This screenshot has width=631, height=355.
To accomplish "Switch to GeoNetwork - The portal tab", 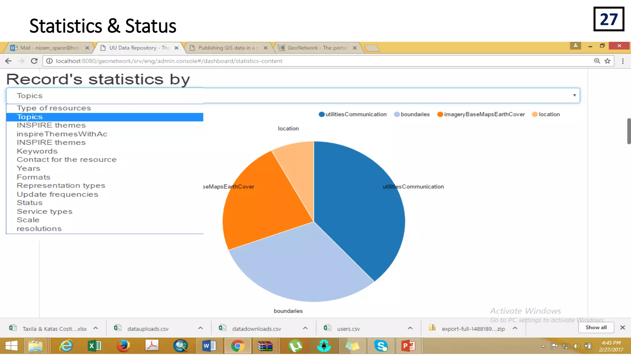I will click(x=317, y=48).
